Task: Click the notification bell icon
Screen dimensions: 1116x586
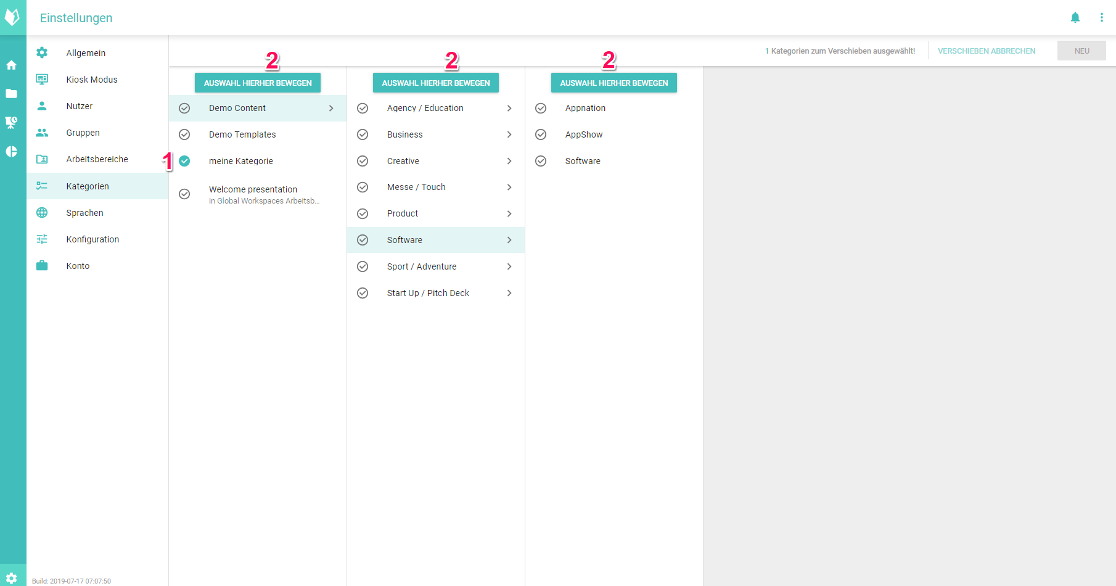Action: point(1075,18)
